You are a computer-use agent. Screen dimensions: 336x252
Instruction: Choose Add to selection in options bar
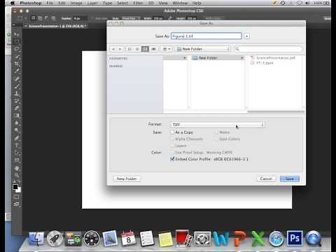tap(40, 18)
